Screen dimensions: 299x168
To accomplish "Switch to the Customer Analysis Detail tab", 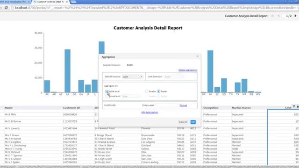I will 50,2.
